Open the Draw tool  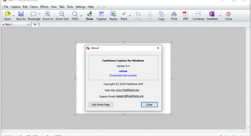(x=89, y=16)
